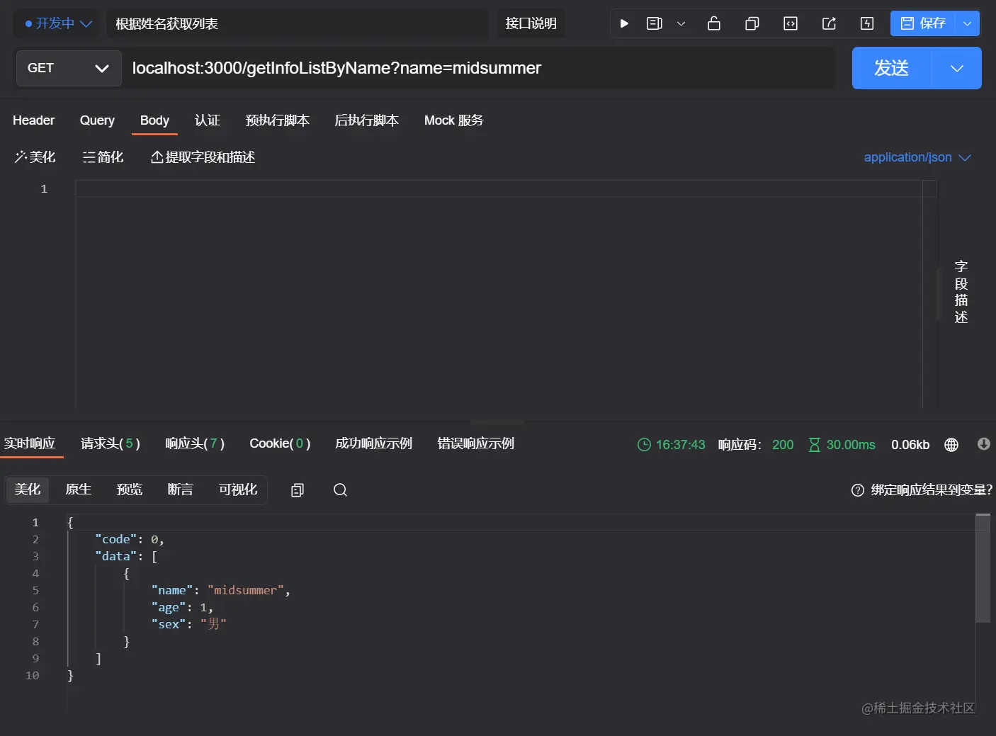This screenshot has width=996, height=736.
Task: Expand the small chevron beside document icon
Action: tap(681, 23)
